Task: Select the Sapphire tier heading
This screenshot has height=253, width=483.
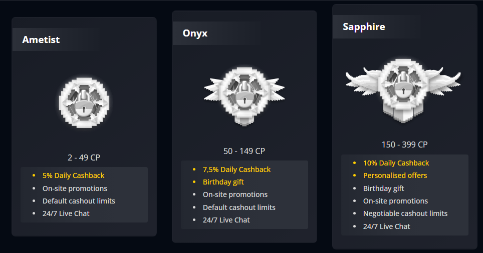Action: [x=364, y=26]
